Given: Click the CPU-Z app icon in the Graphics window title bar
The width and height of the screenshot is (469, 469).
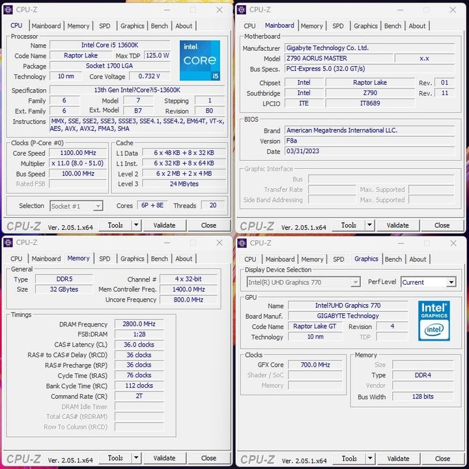Looking at the screenshot, I should coord(242,243).
